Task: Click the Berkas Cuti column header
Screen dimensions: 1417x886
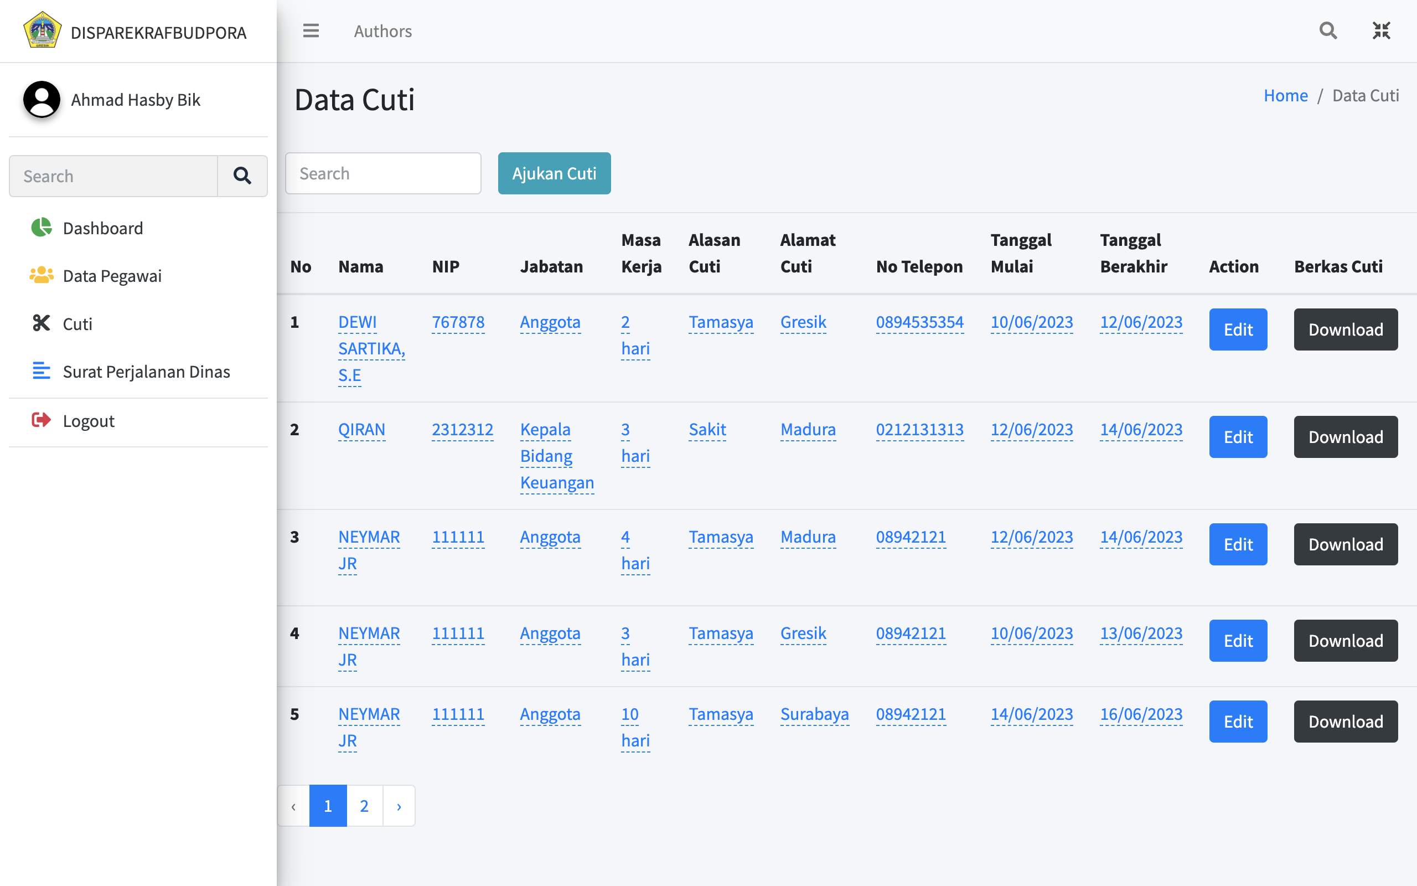Action: pos(1338,266)
